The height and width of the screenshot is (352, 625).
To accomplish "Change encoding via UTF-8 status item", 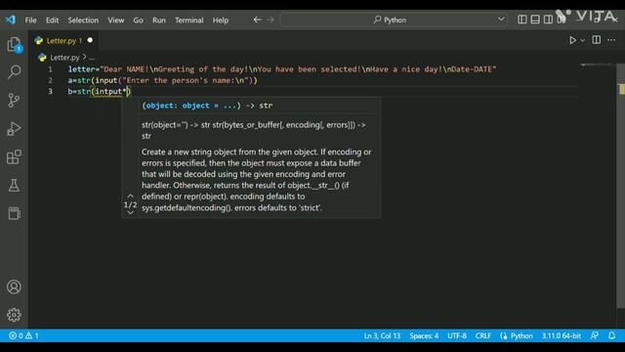I will coord(457,335).
